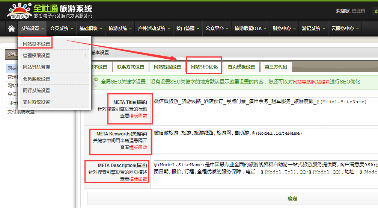The width and height of the screenshot is (378, 208).
Task: Choose 网站导航管理 menu entry
Action: point(36,67)
